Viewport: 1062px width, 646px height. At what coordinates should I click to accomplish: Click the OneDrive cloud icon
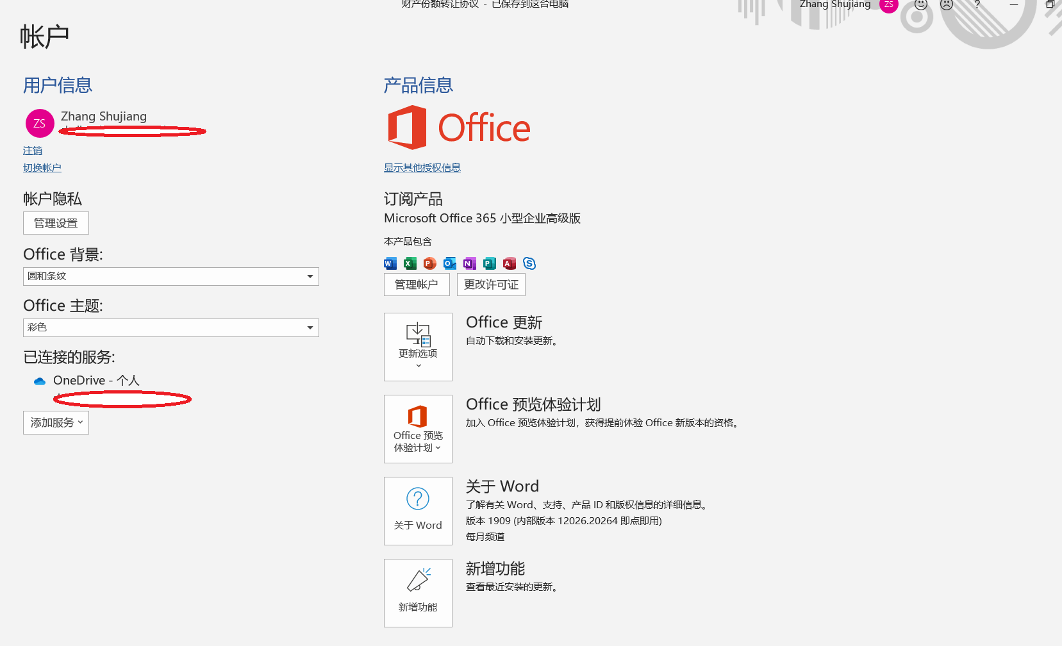click(40, 381)
